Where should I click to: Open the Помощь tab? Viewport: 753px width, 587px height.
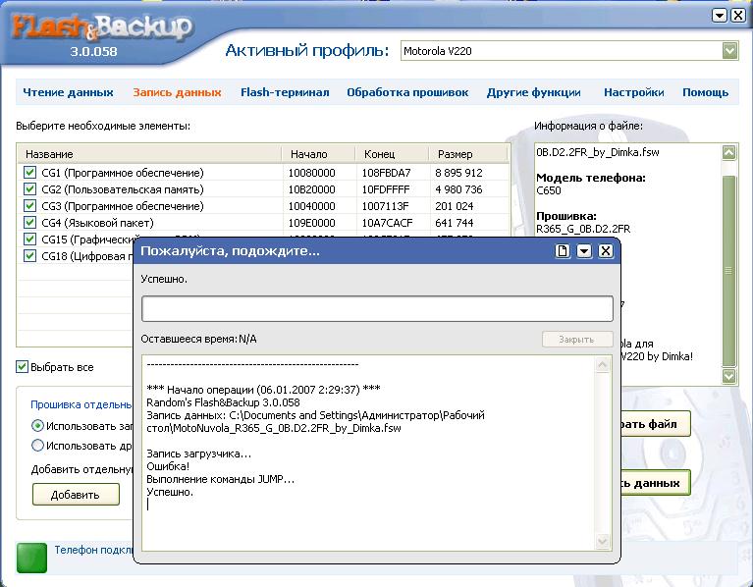[706, 92]
